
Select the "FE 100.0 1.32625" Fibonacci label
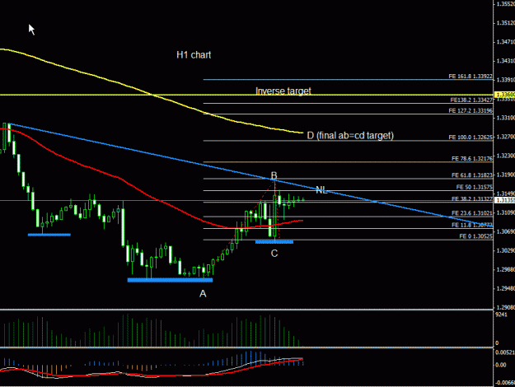click(x=471, y=138)
